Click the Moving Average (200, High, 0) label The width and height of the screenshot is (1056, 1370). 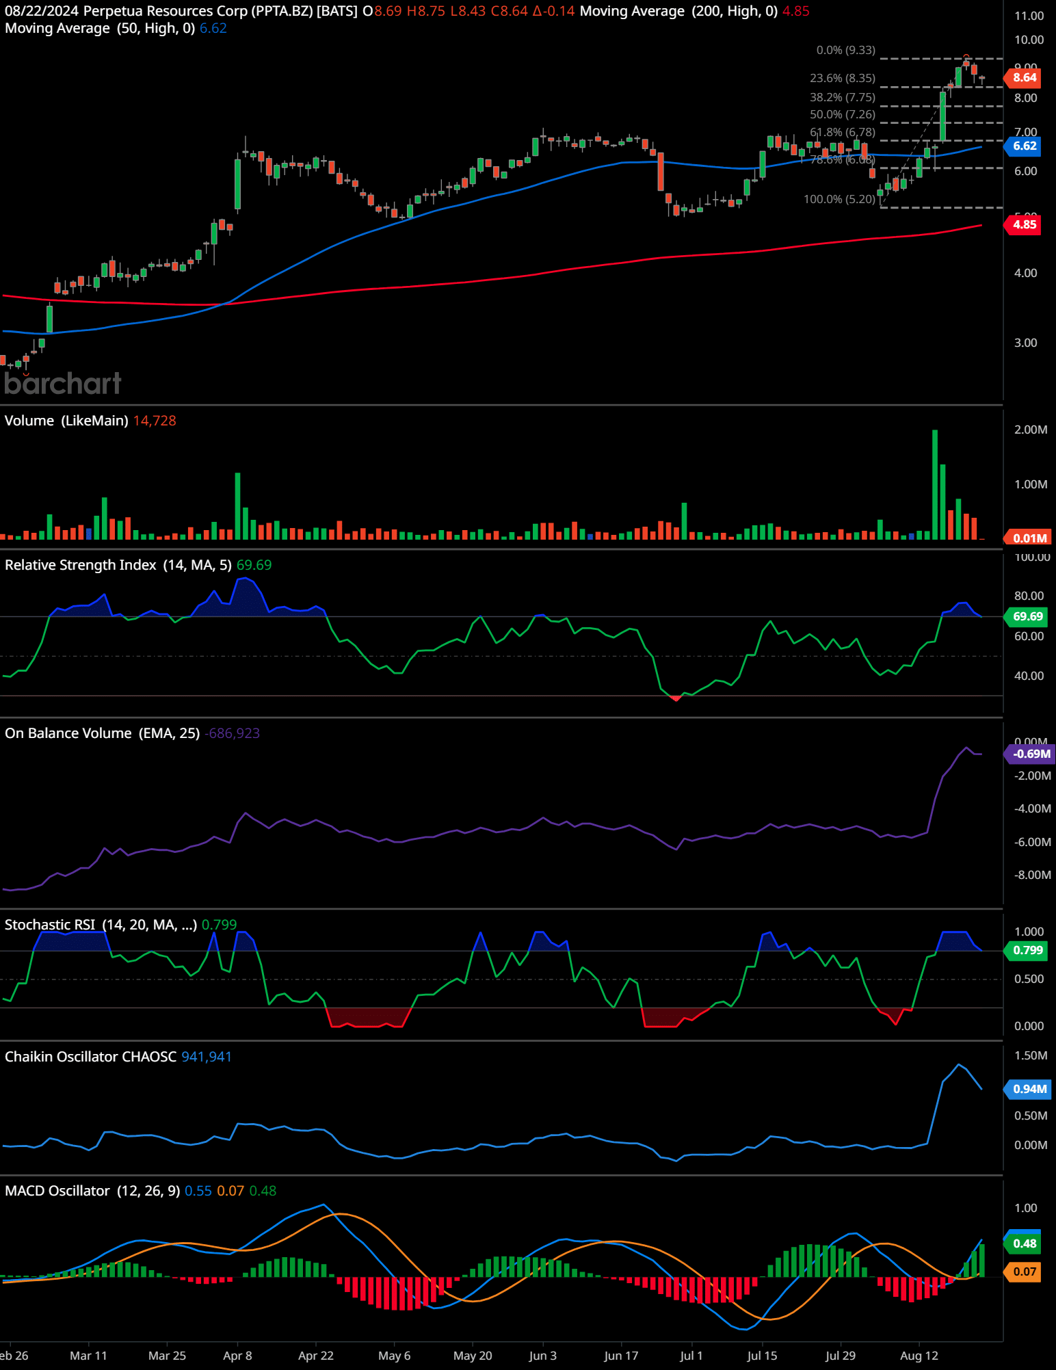point(678,12)
